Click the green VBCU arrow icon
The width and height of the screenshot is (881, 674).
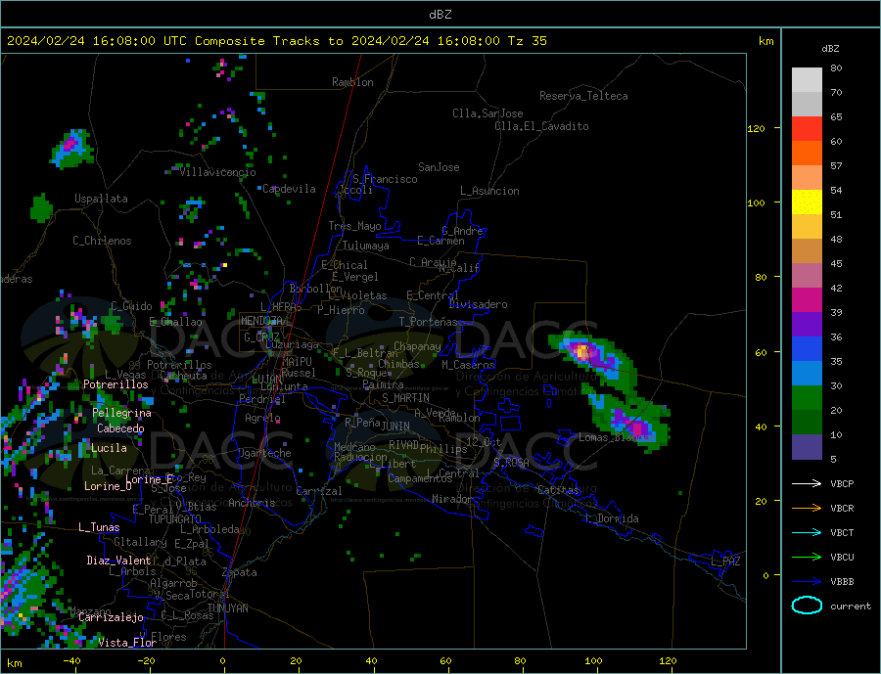coord(807,558)
